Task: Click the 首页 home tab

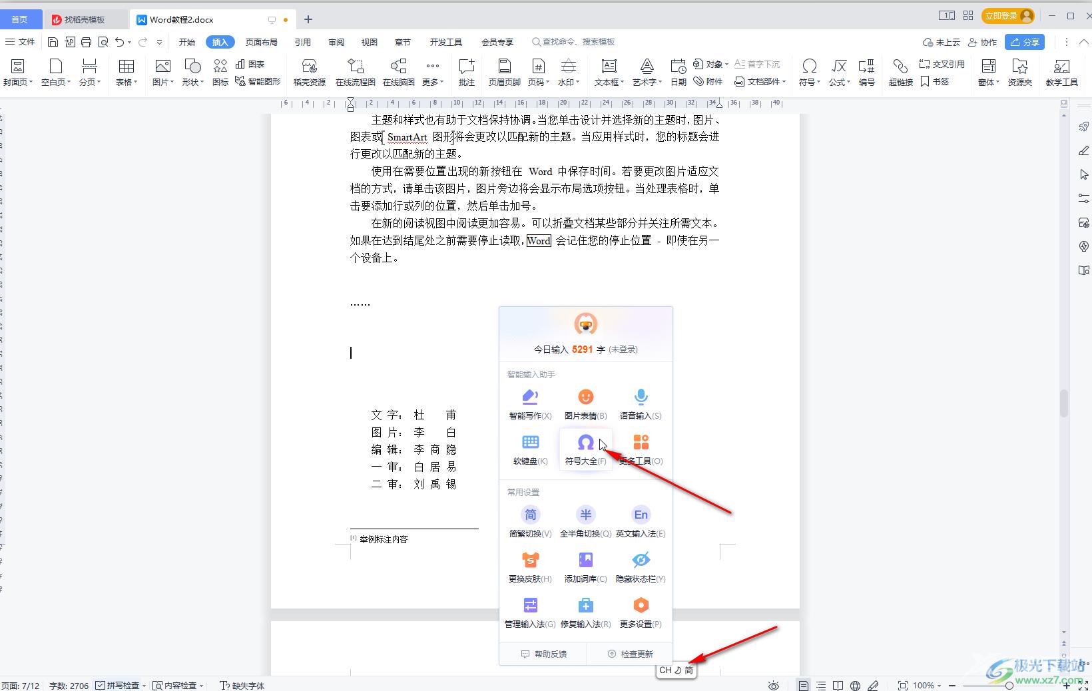Action: pyautogui.click(x=20, y=19)
